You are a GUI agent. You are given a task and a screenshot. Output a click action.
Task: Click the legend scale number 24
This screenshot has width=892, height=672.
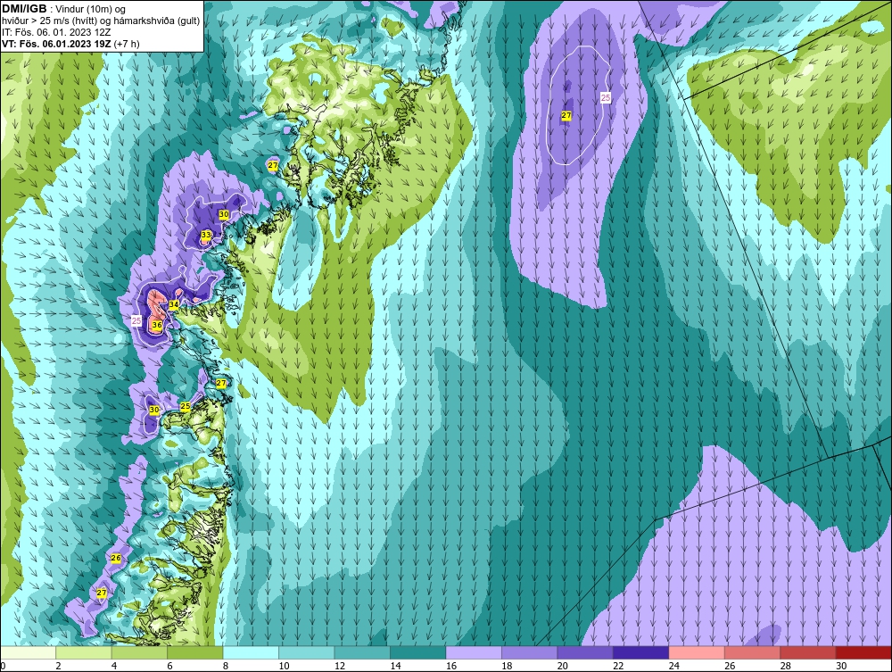(674, 666)
